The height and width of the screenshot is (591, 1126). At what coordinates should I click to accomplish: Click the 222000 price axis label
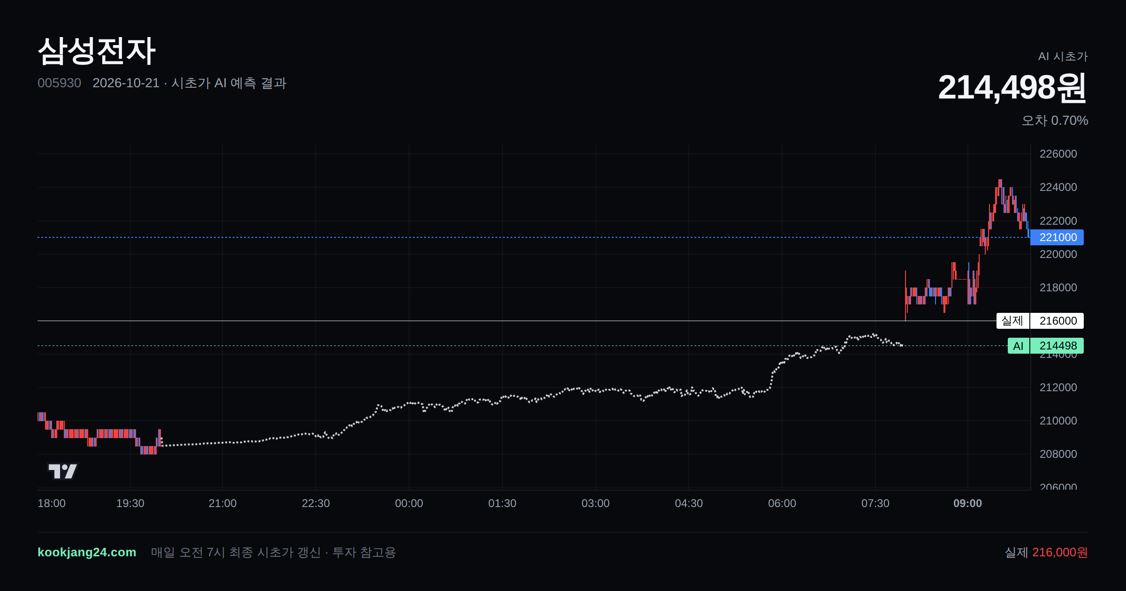1058,221
